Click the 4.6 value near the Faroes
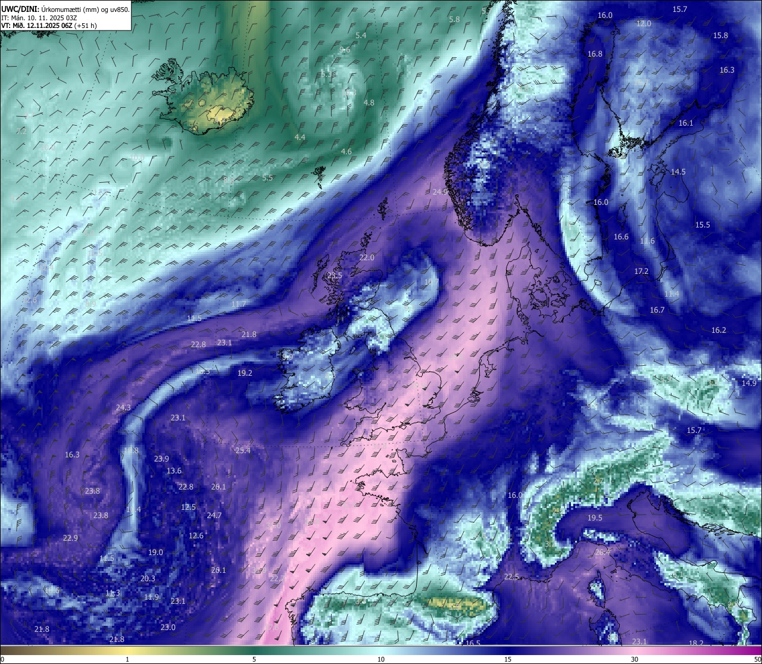Screen dimensions: 762x664 [x=346, y=151]
